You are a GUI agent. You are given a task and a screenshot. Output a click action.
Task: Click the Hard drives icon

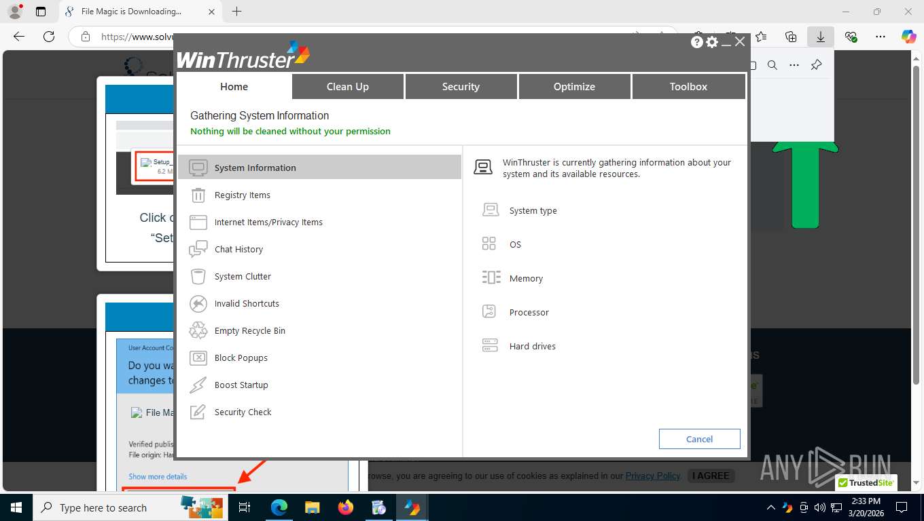click(x=490, y=346)
